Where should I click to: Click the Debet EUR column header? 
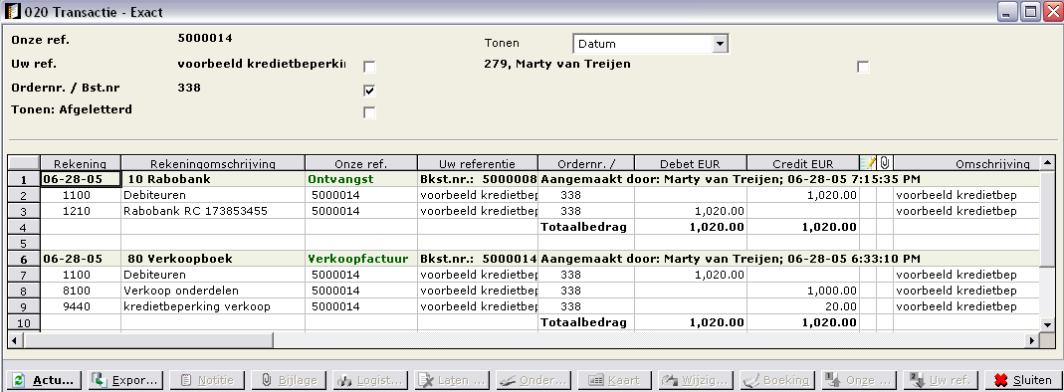[x=690, y=163]
